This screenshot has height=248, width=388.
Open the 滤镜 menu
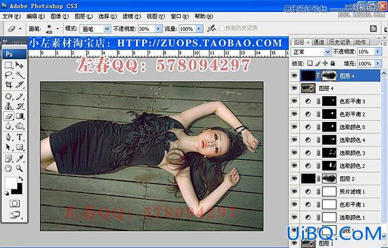tap(132, 16)
